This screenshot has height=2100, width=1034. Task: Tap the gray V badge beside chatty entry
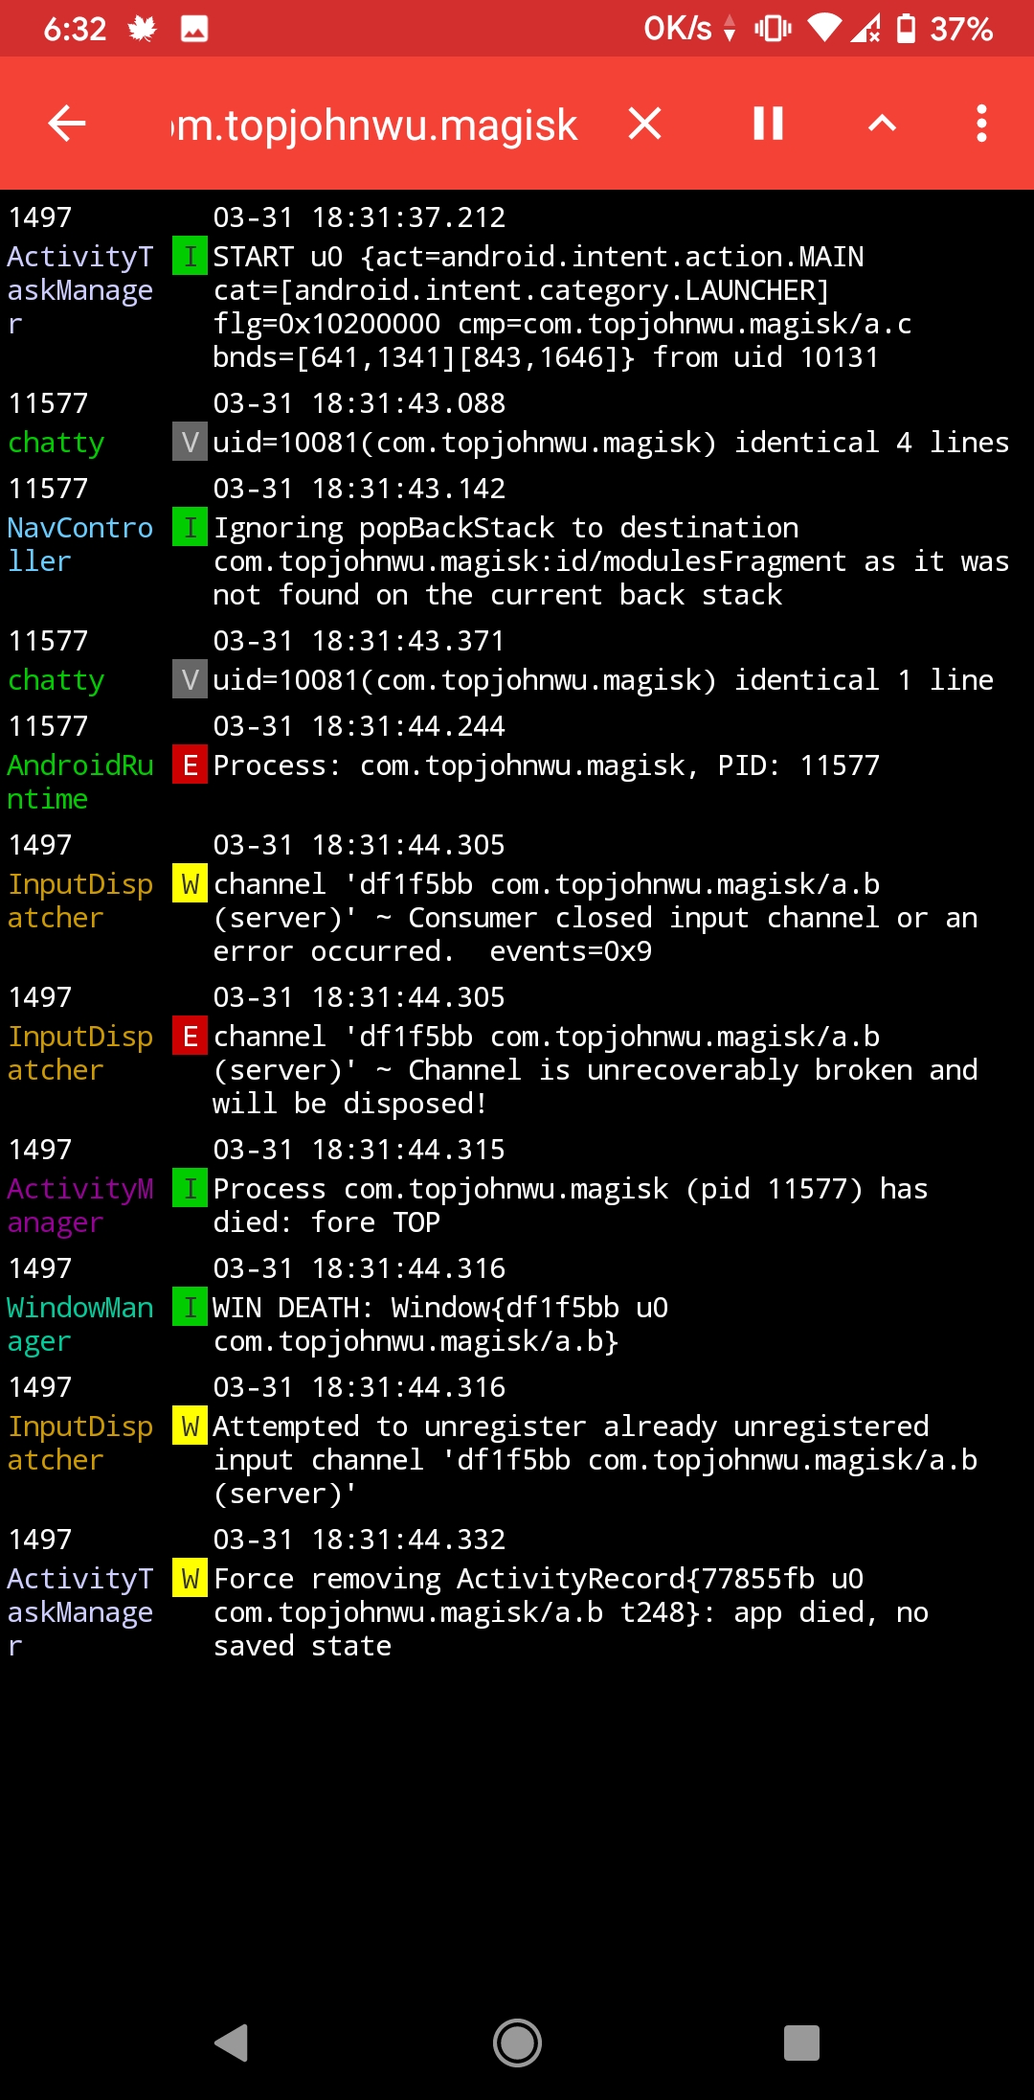(x=190, y=442)
